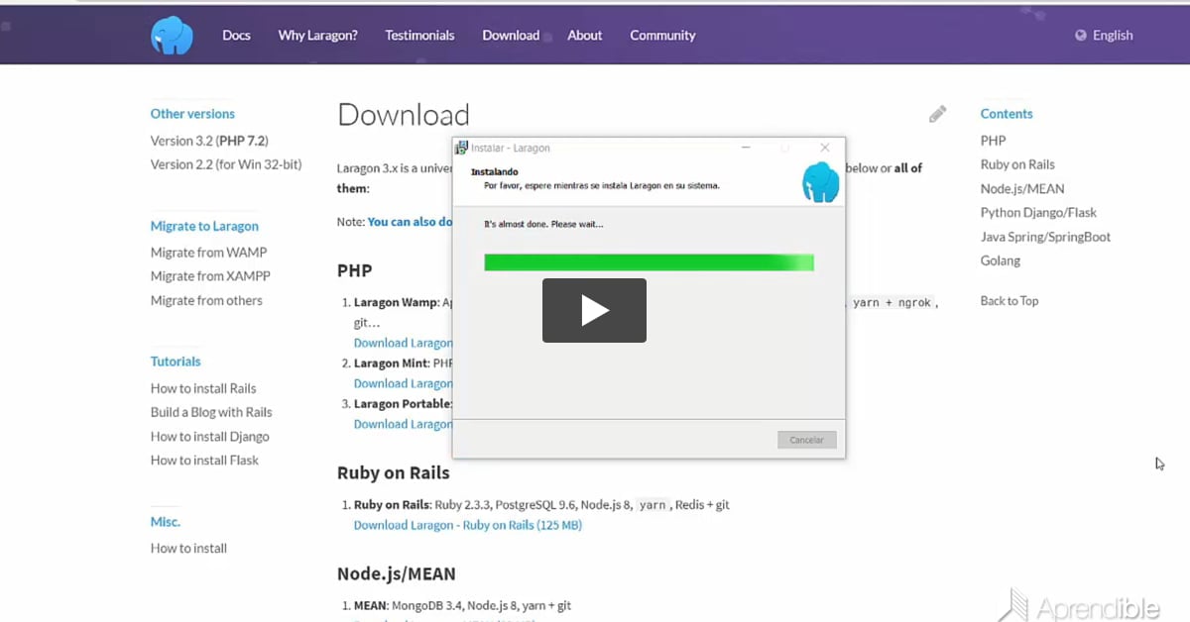The width and height of the screenshot is (1190, 622).
Task: Open the Download nav item
Action: (511, 35)
